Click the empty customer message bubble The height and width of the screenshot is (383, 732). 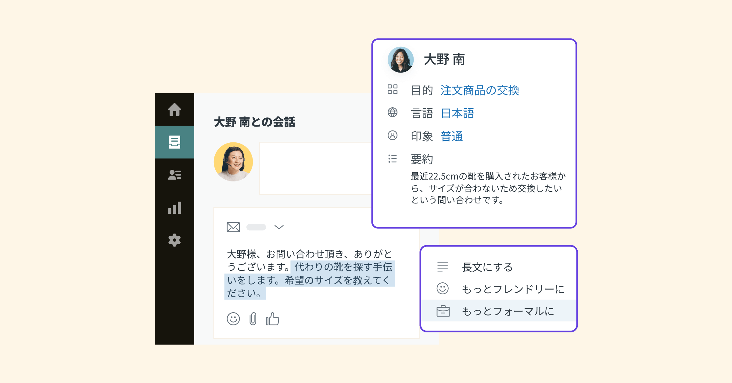click(x=316, y=168)
